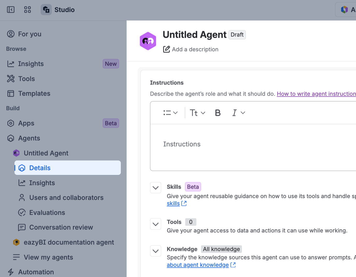This screenshot has height=277, width=356.
Task: Click How to write agent instructions link
Action: [x=316, y=94]
